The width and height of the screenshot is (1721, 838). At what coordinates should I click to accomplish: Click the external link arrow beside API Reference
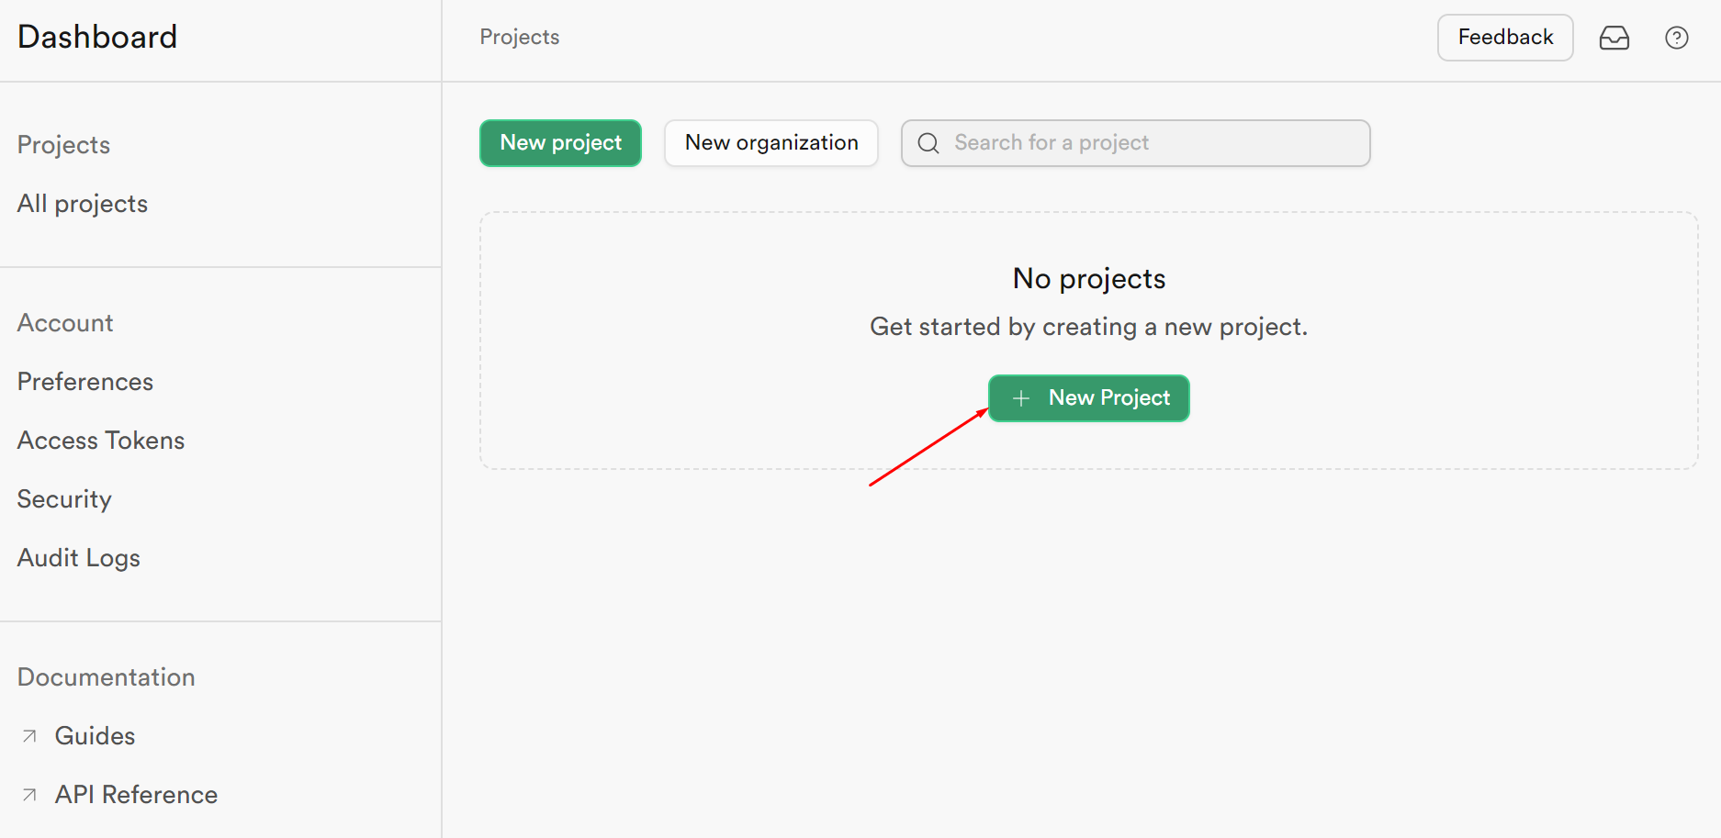point(28,795)
